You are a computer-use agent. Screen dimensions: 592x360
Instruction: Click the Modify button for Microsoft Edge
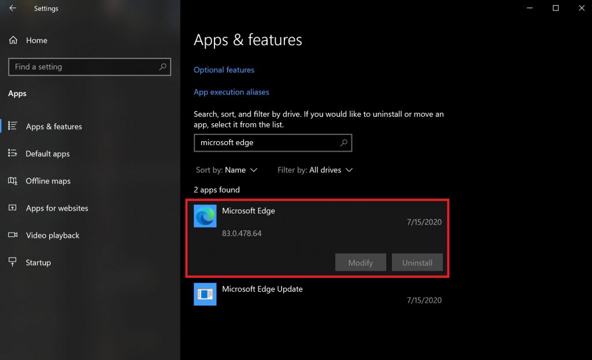click(360, 262)
